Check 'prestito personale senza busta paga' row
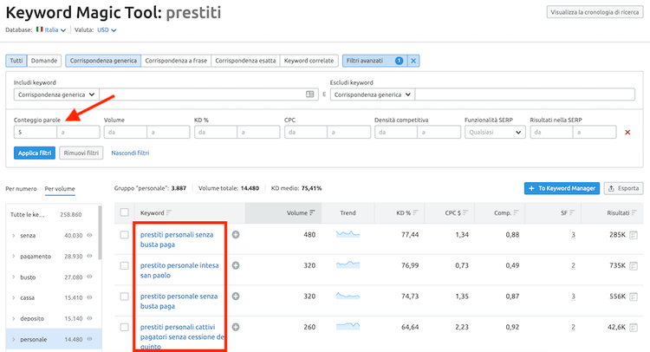The image size is (650, 352). (124, 297)
